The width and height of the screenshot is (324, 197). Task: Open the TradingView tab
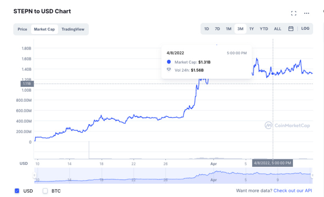coord(73,29)
